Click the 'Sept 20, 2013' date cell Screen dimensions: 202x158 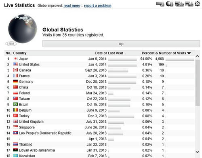tap(96, 70)
